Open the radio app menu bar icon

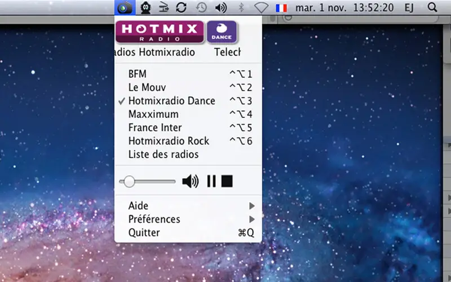coord(125,7)
